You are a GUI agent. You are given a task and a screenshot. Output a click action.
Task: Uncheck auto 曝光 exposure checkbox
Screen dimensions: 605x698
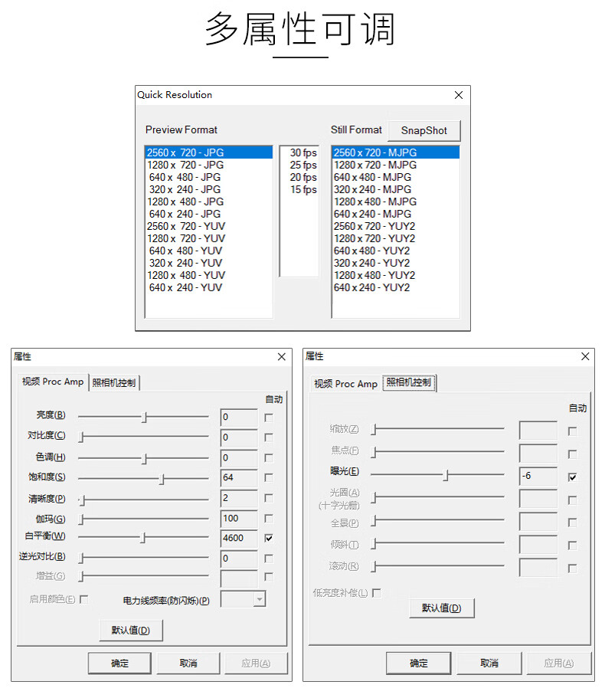point(573,477)
